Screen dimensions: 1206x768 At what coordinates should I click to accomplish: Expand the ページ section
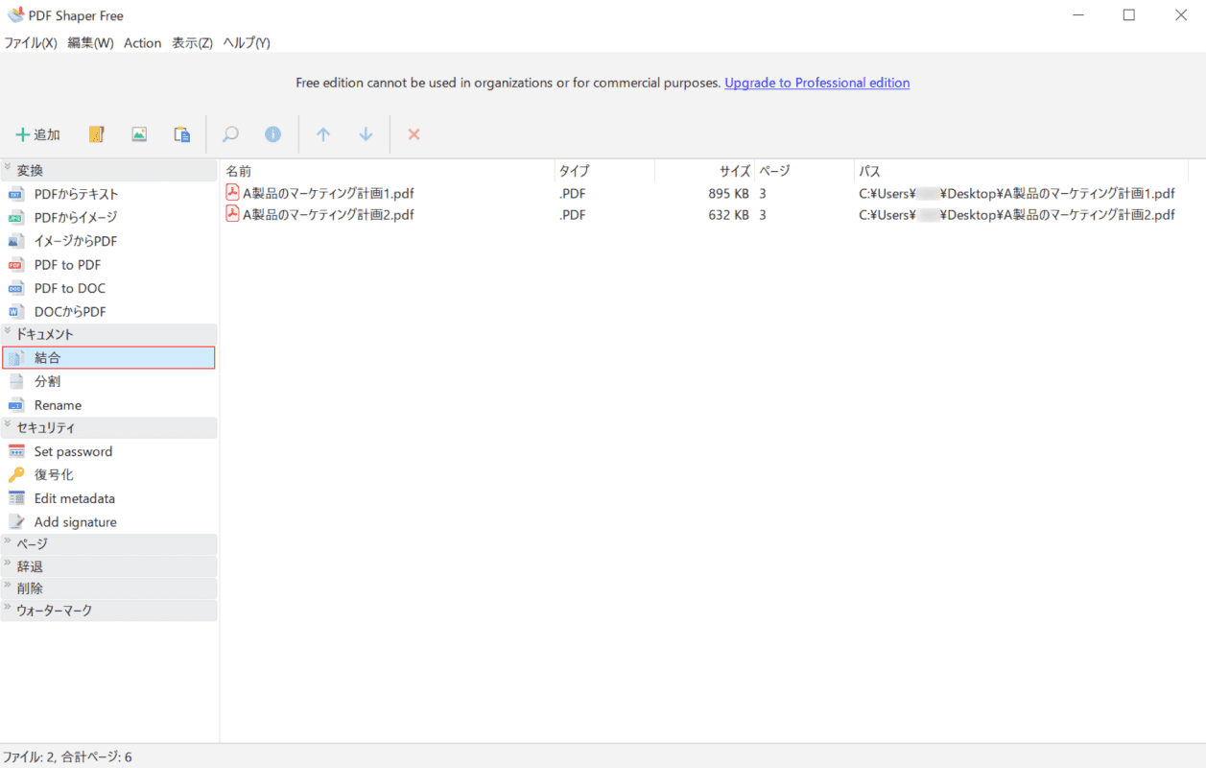click(109, 544)
